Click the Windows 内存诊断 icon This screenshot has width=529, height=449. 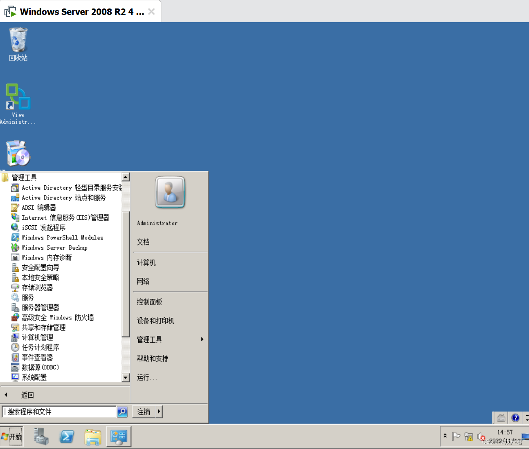(15, 258)
